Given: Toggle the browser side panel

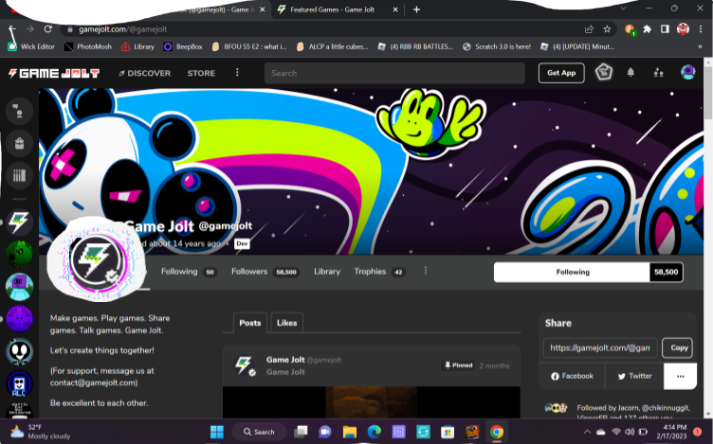Looking at the screenshot, I should (x=665, y=29).
